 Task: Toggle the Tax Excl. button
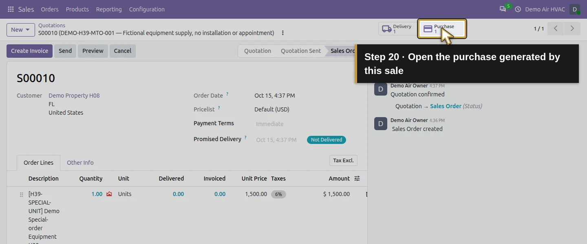click(x=343, y=160)
